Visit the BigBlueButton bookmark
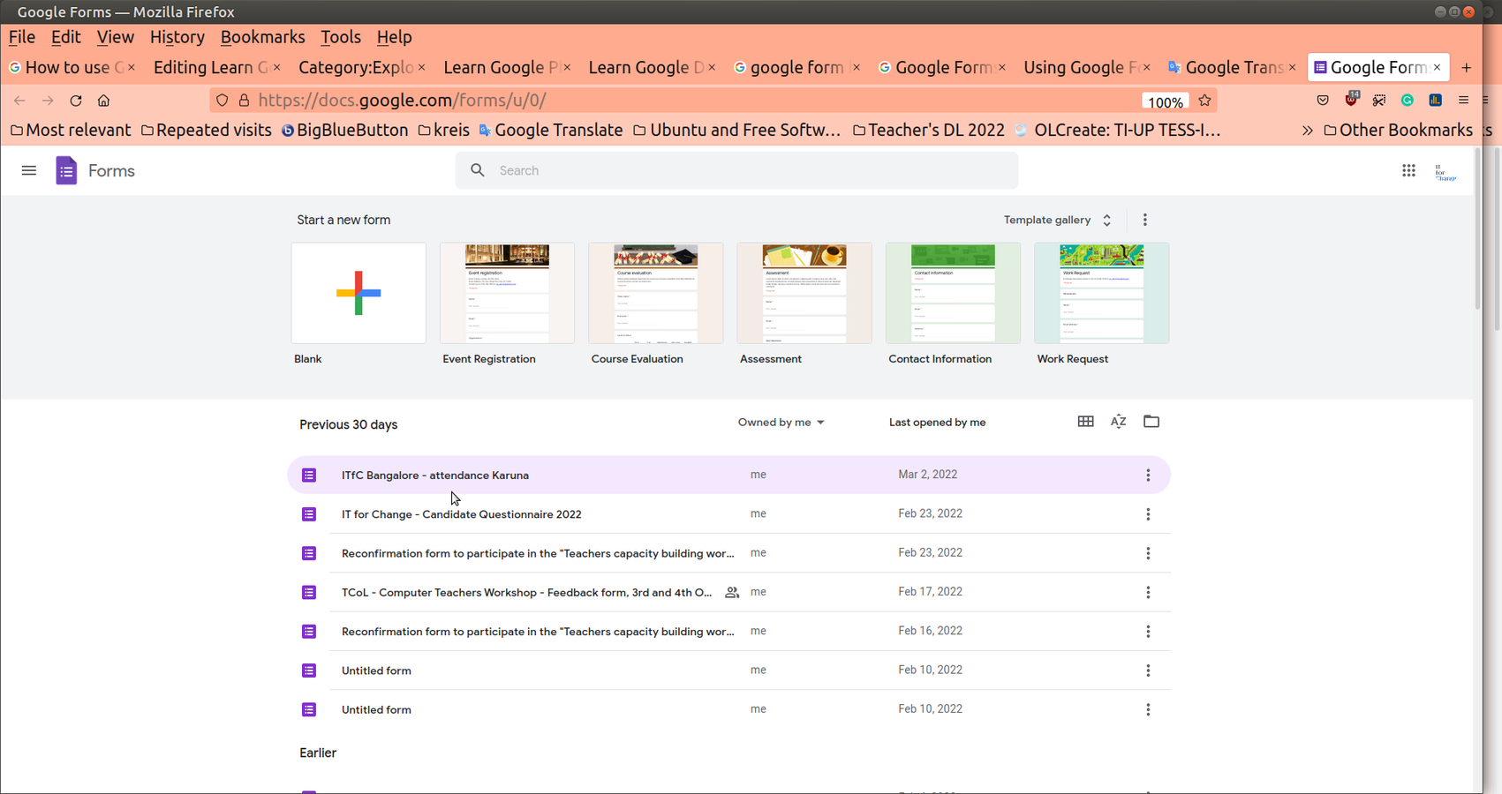The width and height of the screenshot is (1502, 794). point(344,130)
